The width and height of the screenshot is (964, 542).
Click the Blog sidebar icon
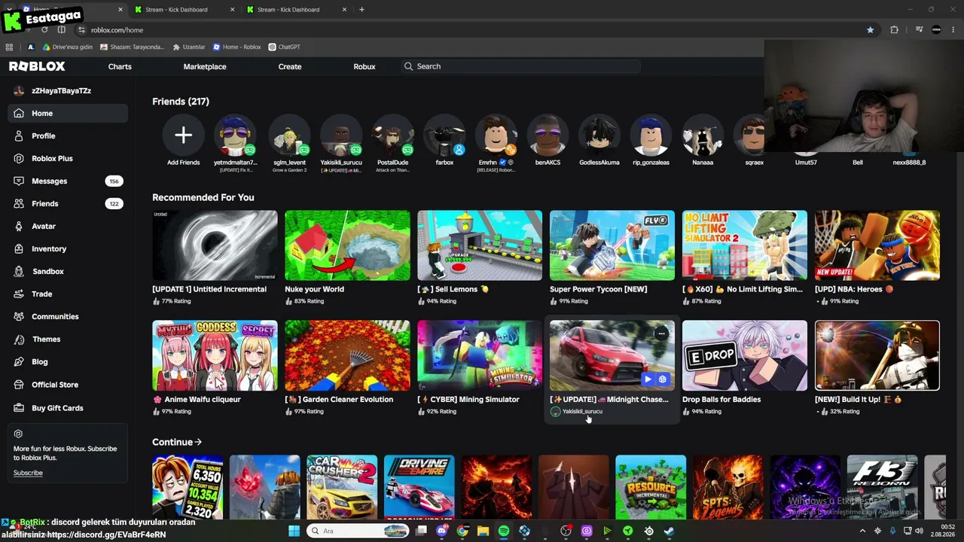19,361
